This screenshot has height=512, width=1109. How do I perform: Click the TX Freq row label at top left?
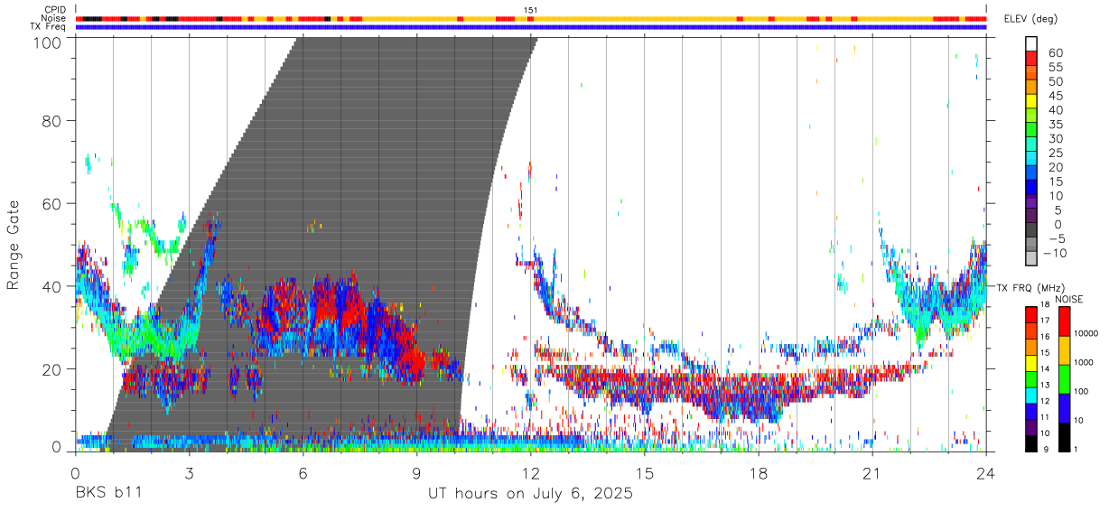pyautogui.click(x=49, y=26)
